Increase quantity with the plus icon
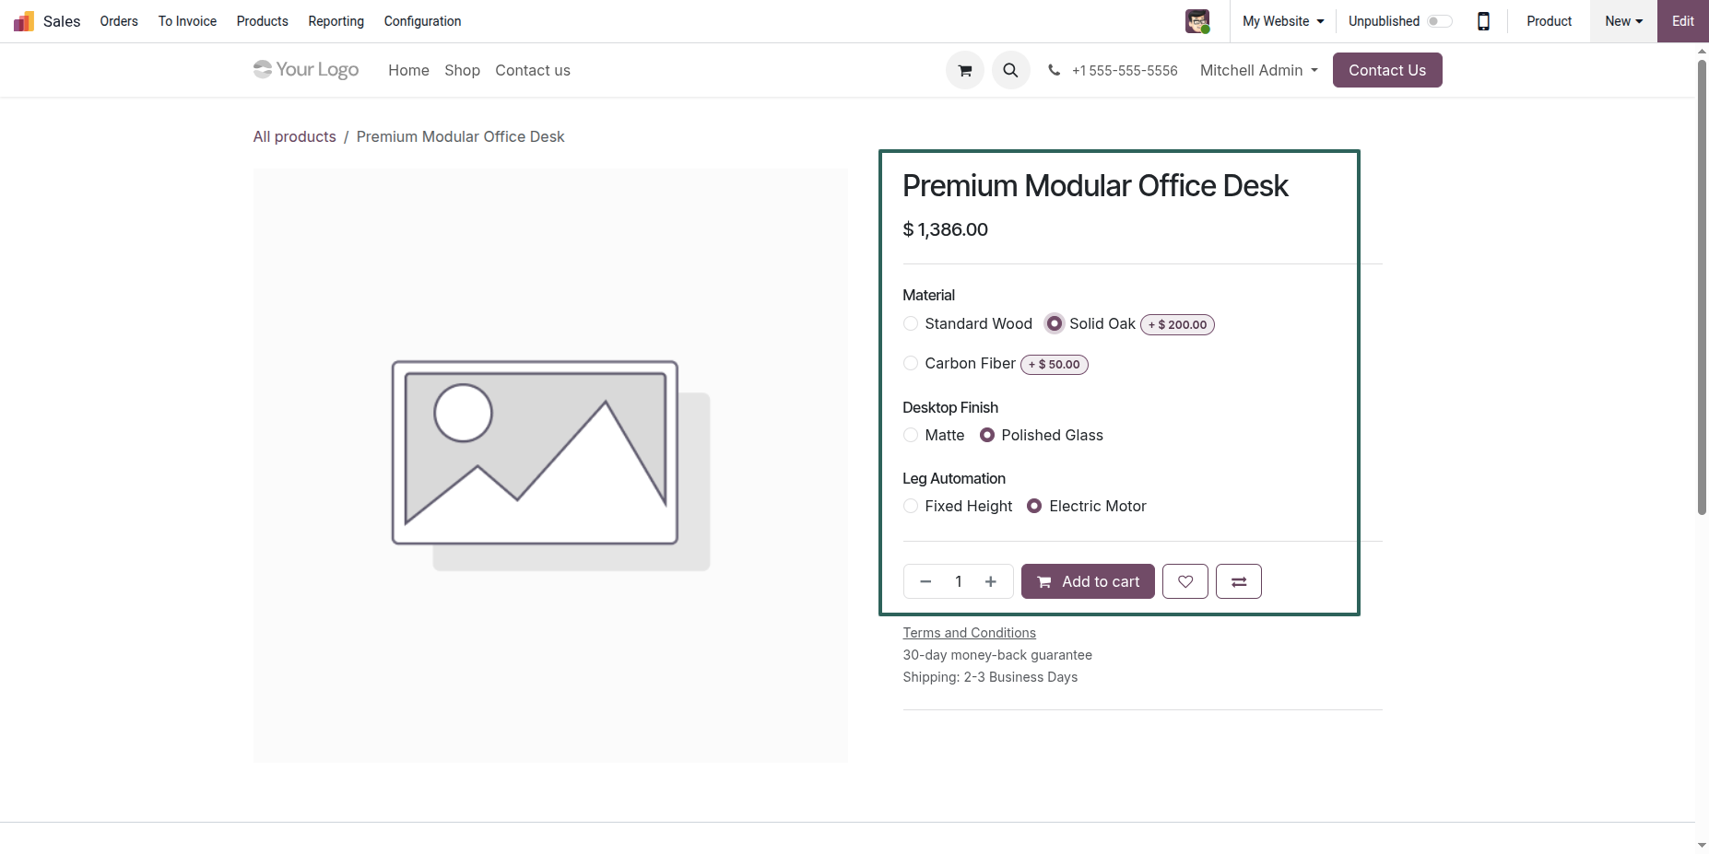The image size is (1709, 854). [x=991, y=581]
